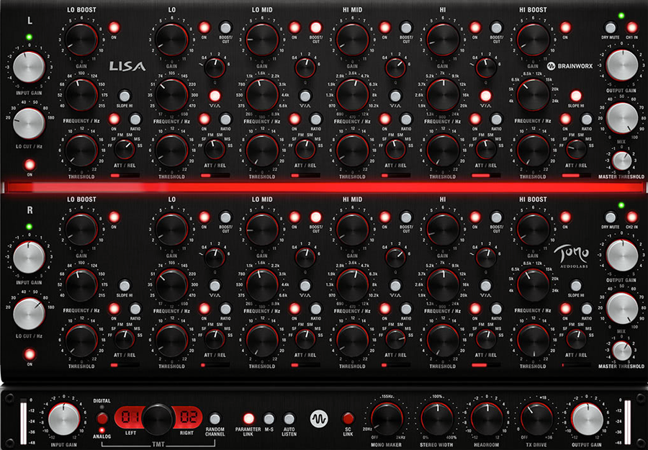Toggle L channel LO BOOST SLOPE HI button

[125, 96]
